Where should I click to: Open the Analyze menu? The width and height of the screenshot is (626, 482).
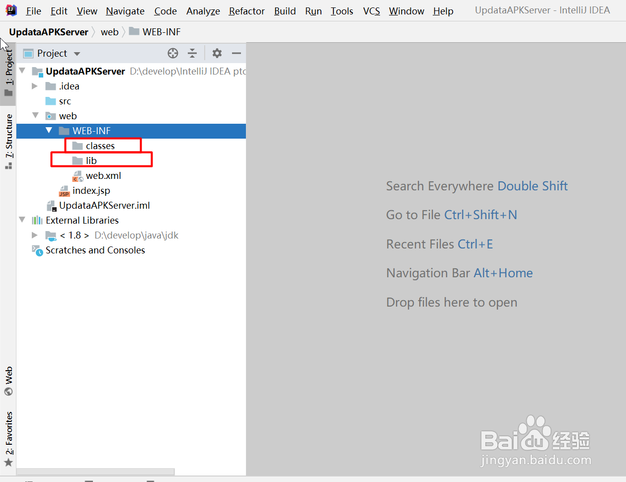203,11
